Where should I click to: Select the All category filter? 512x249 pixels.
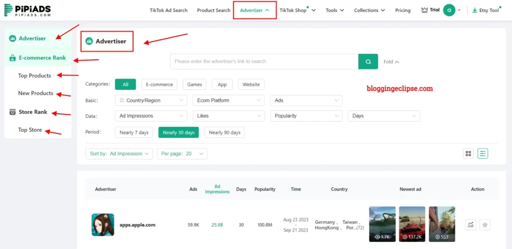(125, 84)
